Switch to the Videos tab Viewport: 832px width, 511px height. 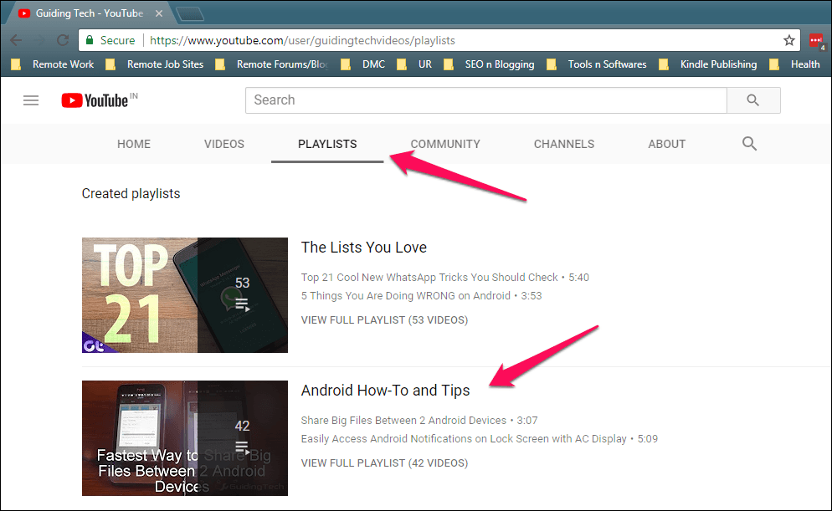click(224, 144)
